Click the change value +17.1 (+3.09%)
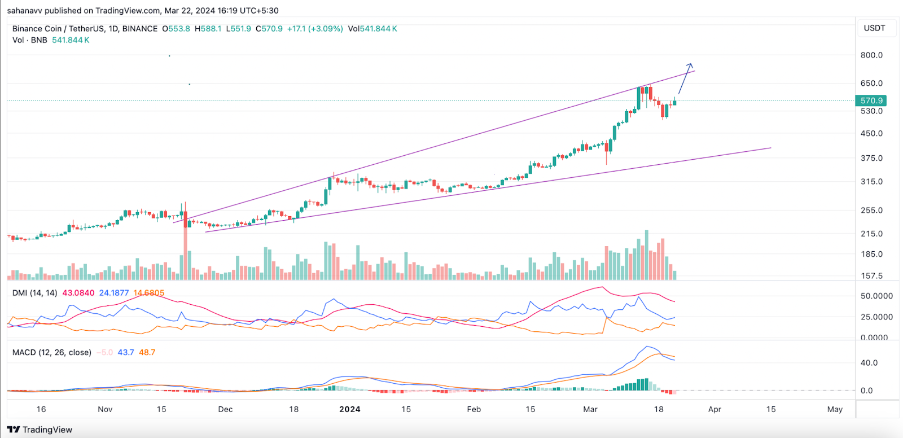903x438 pixels. tap(315, 28)
